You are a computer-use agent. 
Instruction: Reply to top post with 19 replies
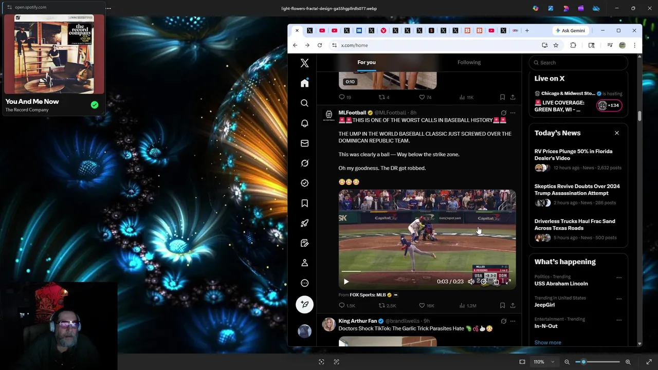point(345,97)
